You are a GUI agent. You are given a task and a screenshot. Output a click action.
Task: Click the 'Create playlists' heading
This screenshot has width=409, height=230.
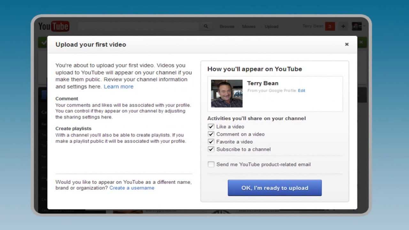[73, 128]
